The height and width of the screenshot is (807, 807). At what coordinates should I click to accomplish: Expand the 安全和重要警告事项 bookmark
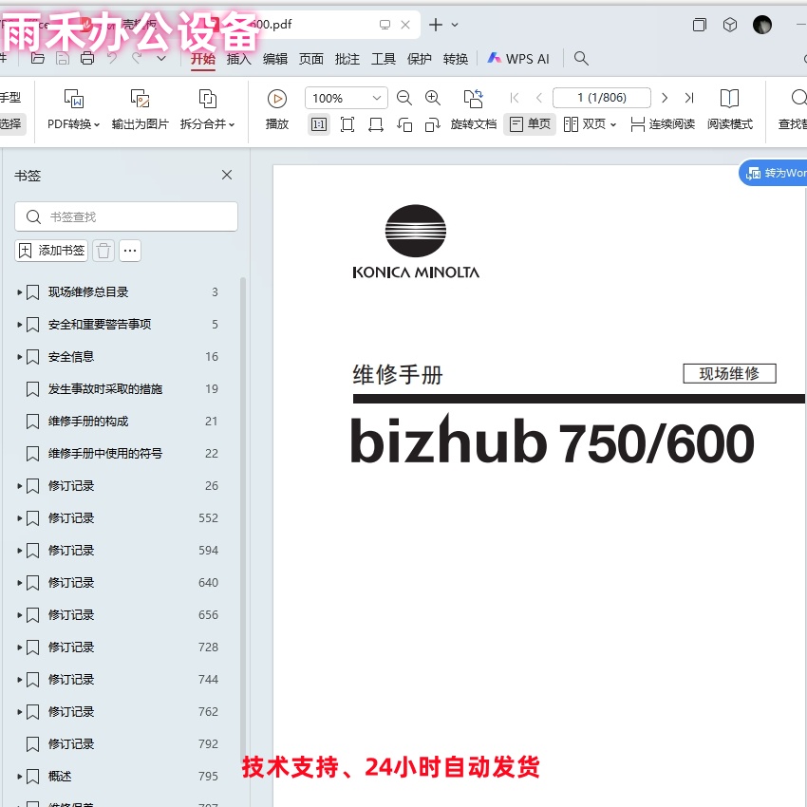pyautogui.click(x=19, y=325)
